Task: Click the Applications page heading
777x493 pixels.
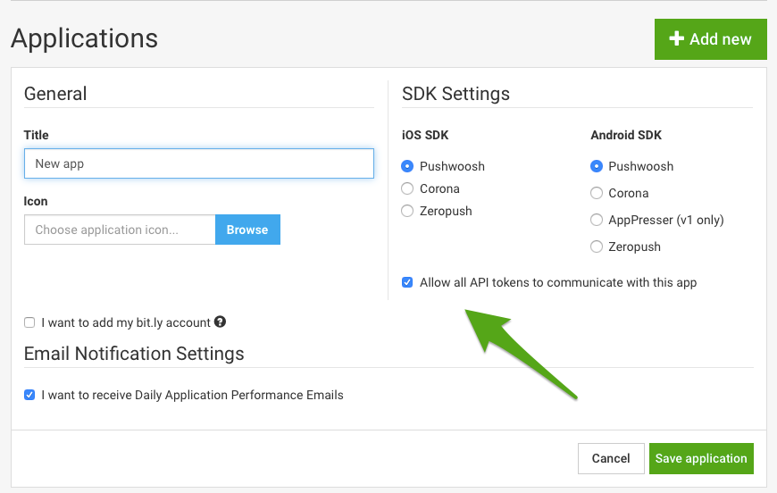Action: pyautogui.click(x=84, y=38)
